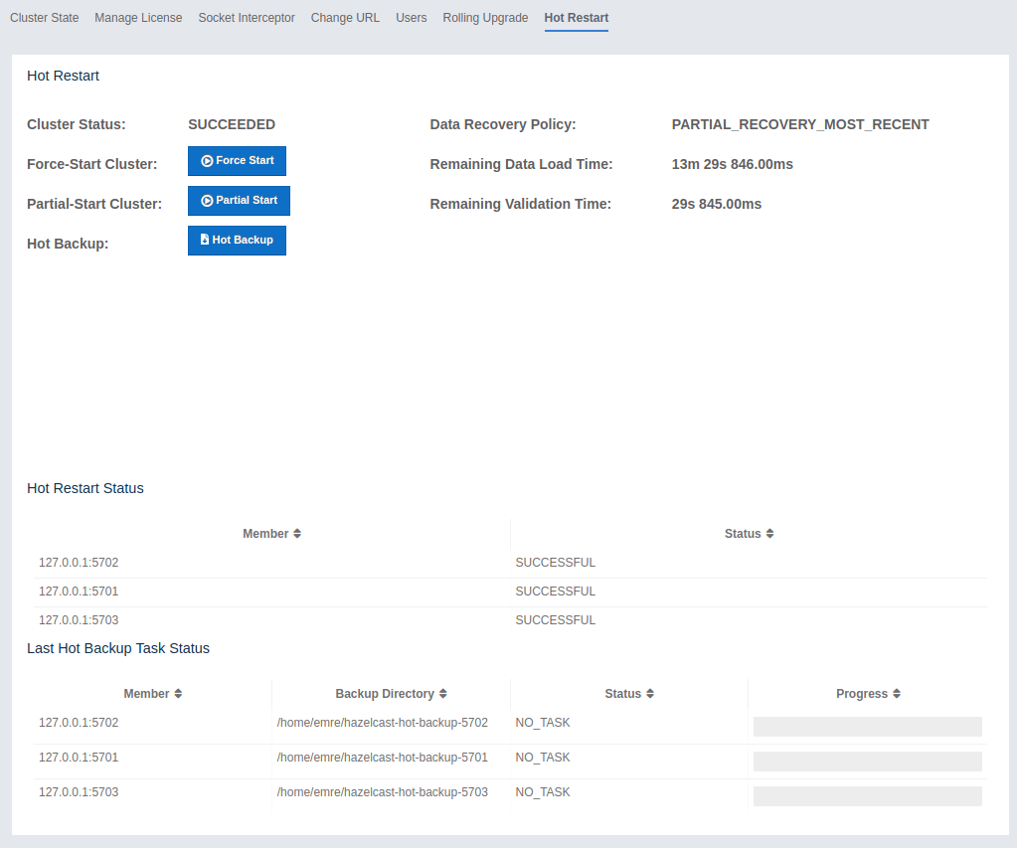1017x848 pixels.
Task: Go to the Change URL tab
Action: (x=345, y=18)
